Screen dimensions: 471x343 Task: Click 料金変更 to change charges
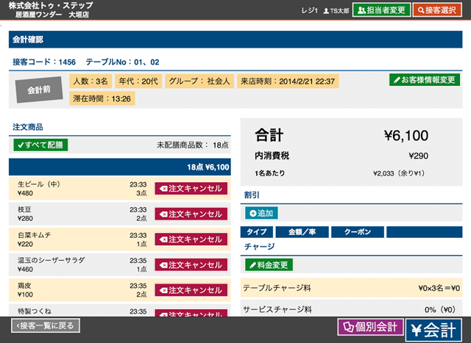pyautogui.click(x=270, y=264)
